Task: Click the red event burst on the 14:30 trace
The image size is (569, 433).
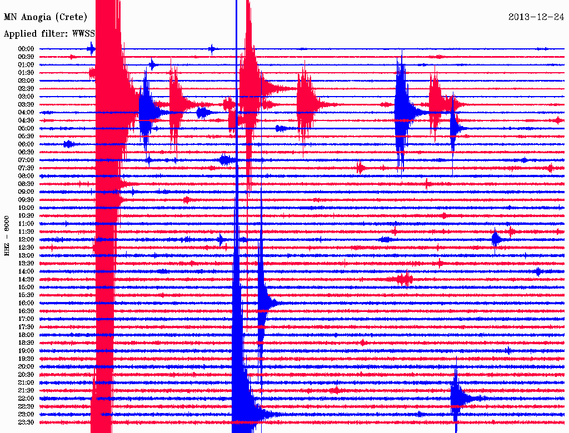Action: (x=405, y=279)
